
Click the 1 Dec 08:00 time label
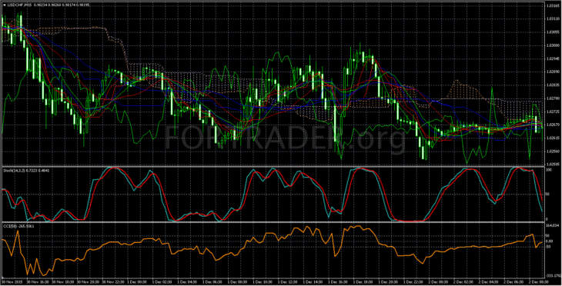click(238, 282)
